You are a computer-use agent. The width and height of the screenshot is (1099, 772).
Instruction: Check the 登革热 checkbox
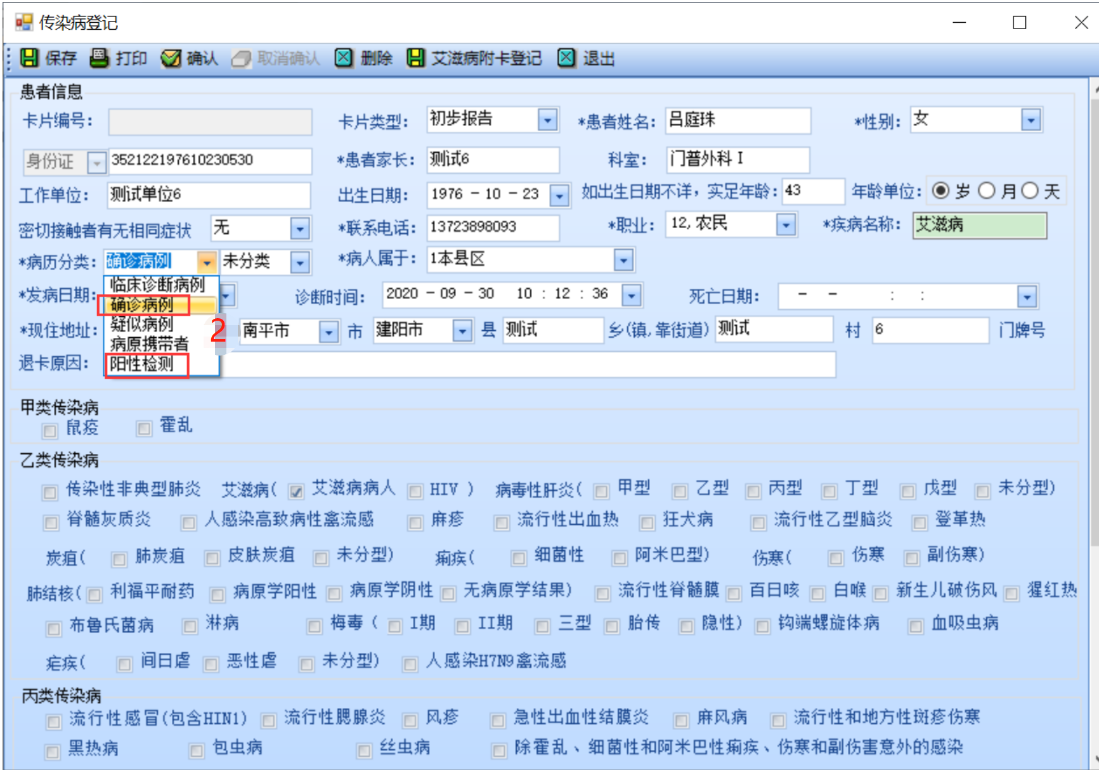(920, 523)
